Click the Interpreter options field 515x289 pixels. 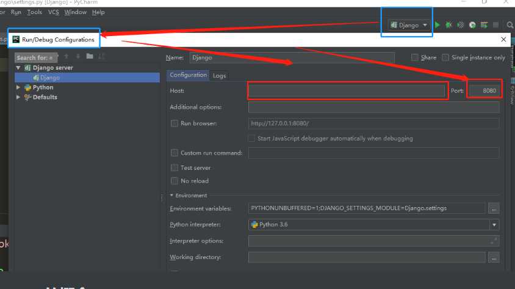point(374,241)
